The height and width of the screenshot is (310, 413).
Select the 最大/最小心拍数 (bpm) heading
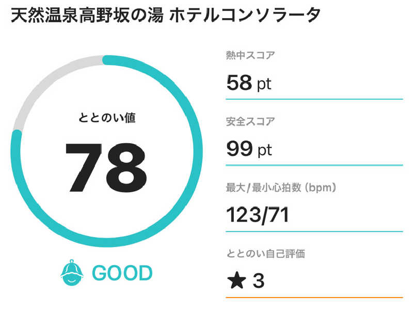(x=281, y=188)
